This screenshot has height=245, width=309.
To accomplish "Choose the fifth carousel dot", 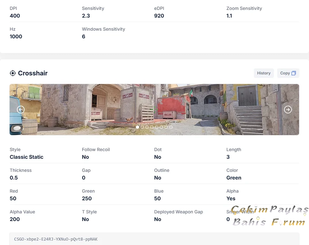I will click(x=157, y=127).
